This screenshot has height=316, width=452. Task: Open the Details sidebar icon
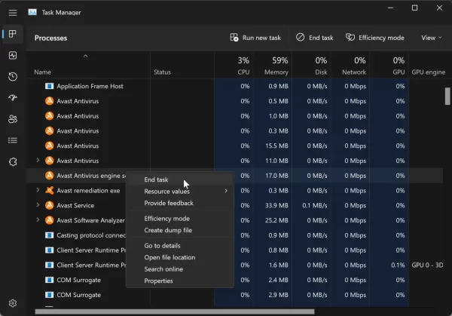click(13, 140)
